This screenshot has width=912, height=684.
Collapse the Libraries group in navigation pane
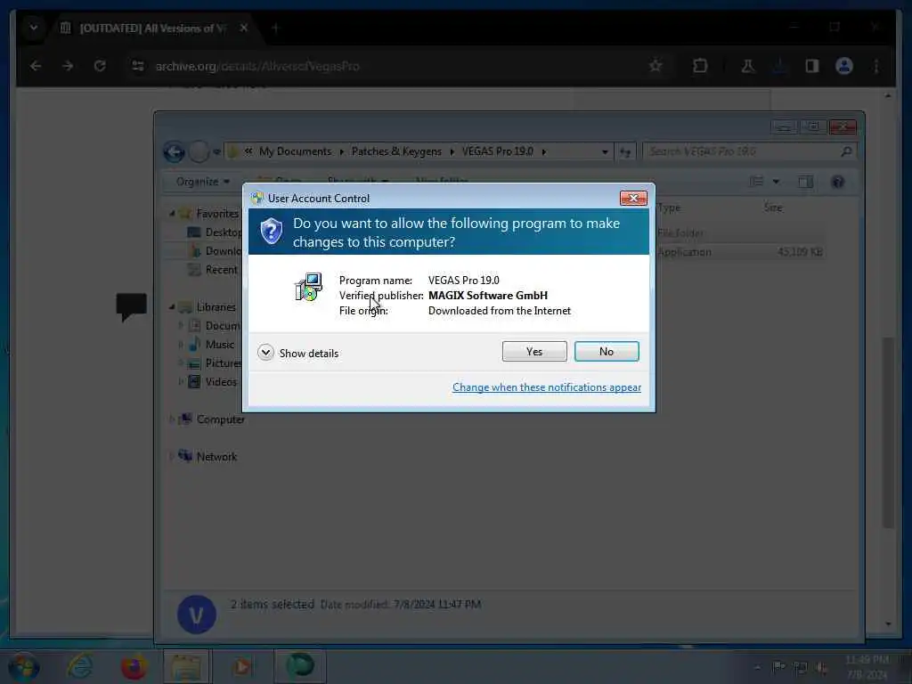172,307
